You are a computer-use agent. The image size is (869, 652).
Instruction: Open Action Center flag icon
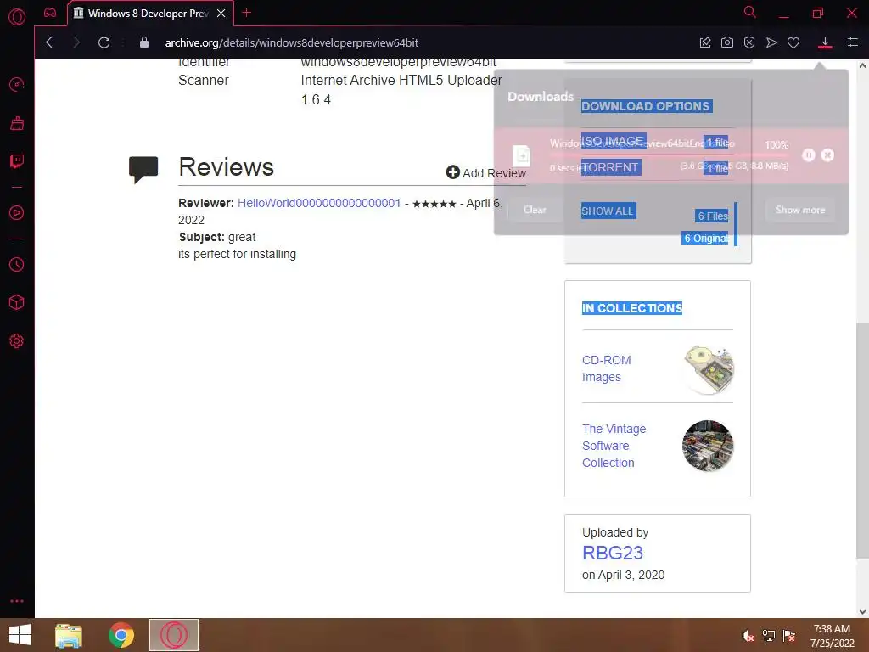coord(789,636)
